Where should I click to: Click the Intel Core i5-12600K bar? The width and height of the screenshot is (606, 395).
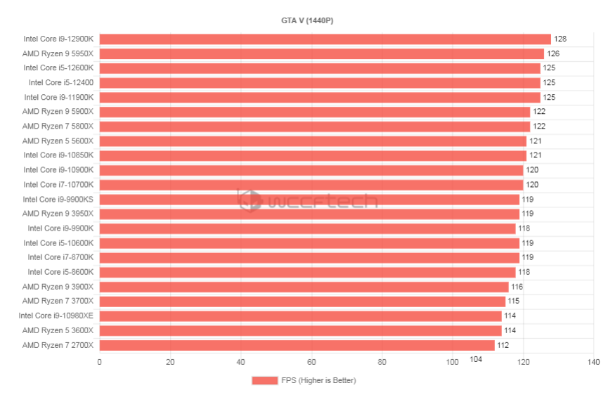[320, 68]
